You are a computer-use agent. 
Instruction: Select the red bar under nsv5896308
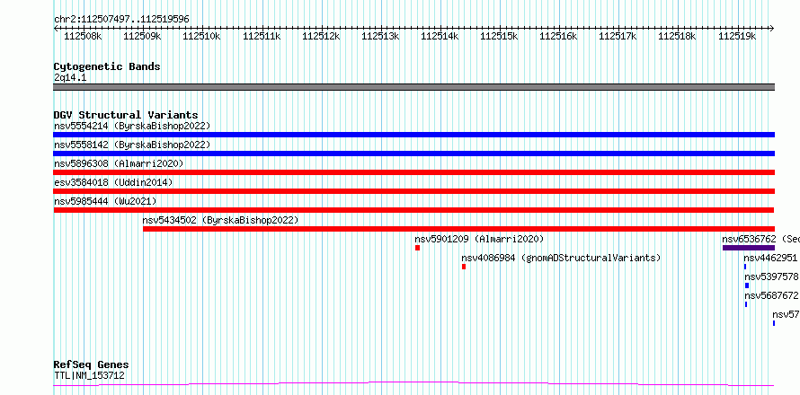click(x=413, y=172)
